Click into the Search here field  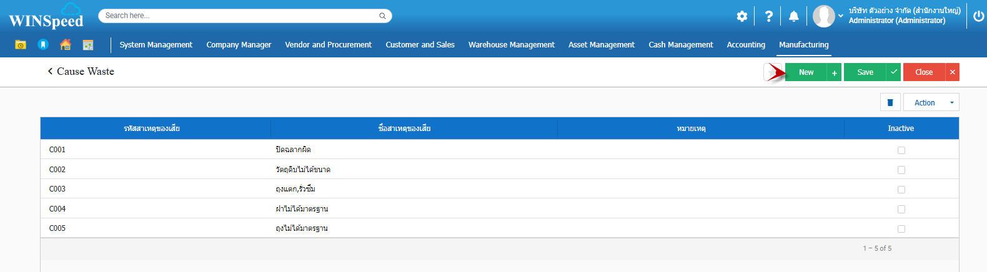click(x=241, y=16)
